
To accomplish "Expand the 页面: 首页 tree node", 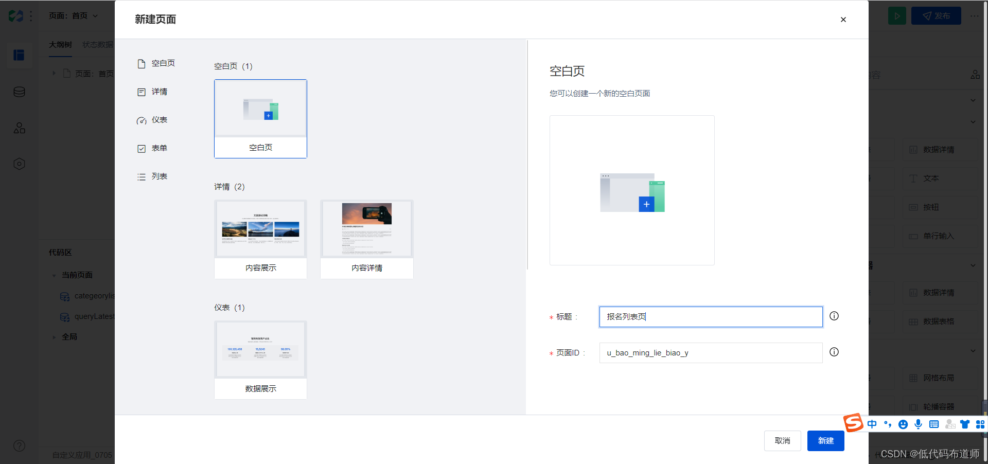I will click(54, 74).
